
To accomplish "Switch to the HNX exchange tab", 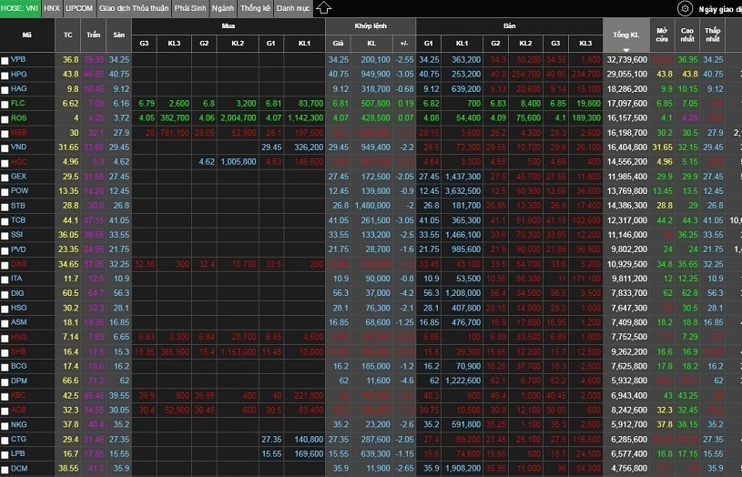I will 53,8.
